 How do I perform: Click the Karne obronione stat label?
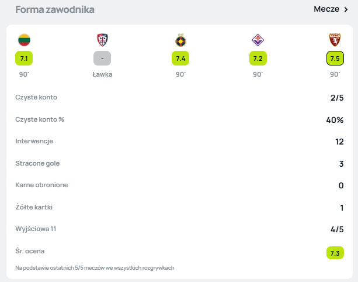point(41,185)
